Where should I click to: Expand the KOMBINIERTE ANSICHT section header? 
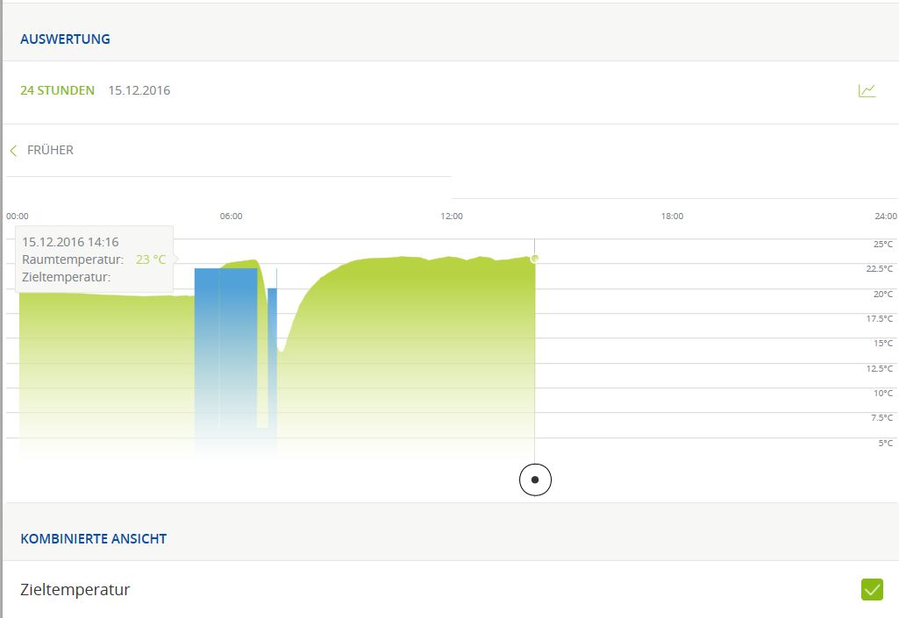click(93, 538)
